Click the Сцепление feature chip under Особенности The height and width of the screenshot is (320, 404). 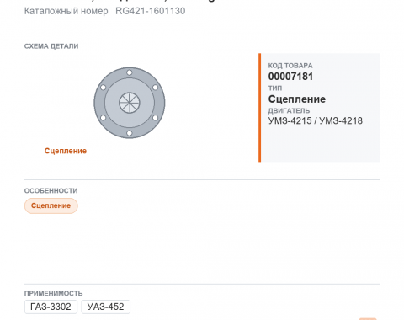[x=50, y=205]
